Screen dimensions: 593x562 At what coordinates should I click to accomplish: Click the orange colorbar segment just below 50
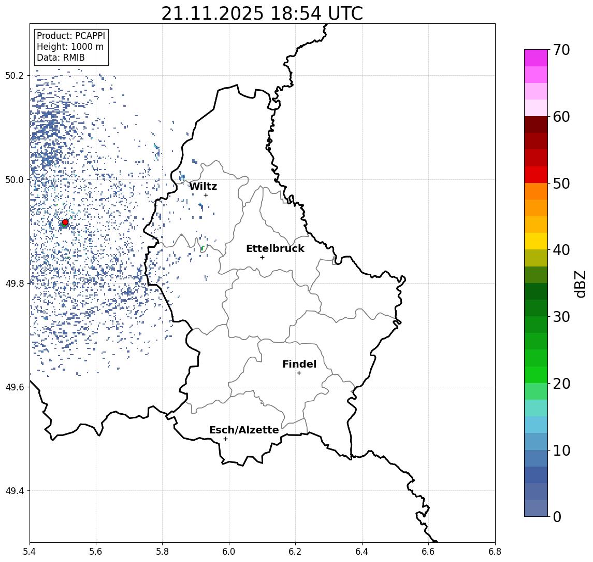click(x=536, y=192)
